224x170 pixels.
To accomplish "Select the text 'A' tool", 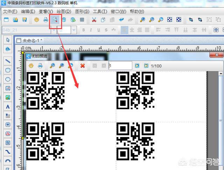I will tap(8, 106).
